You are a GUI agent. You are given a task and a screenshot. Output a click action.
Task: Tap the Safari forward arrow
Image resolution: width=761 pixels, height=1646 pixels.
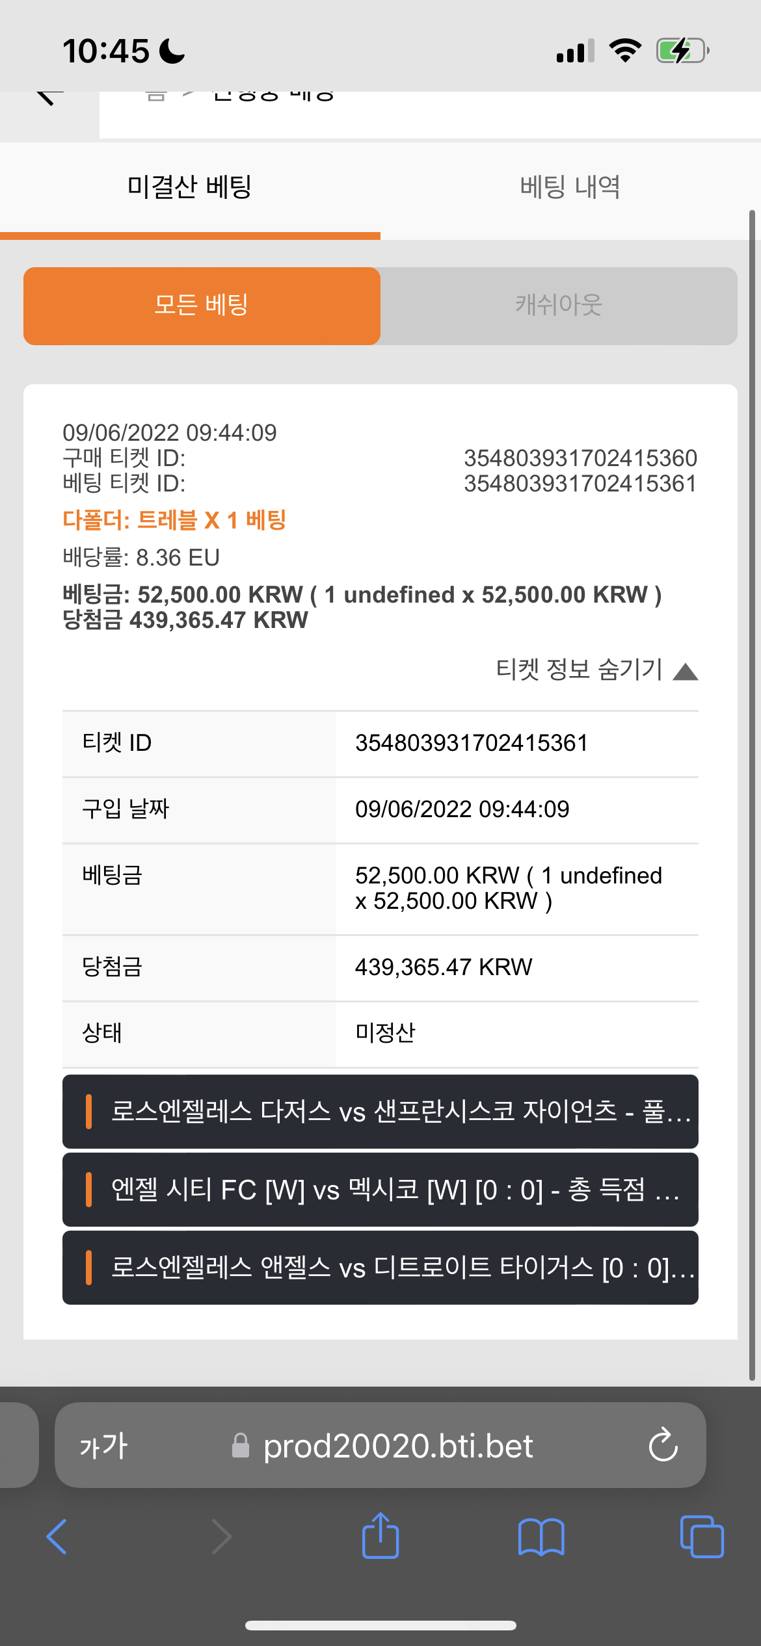222,1537
